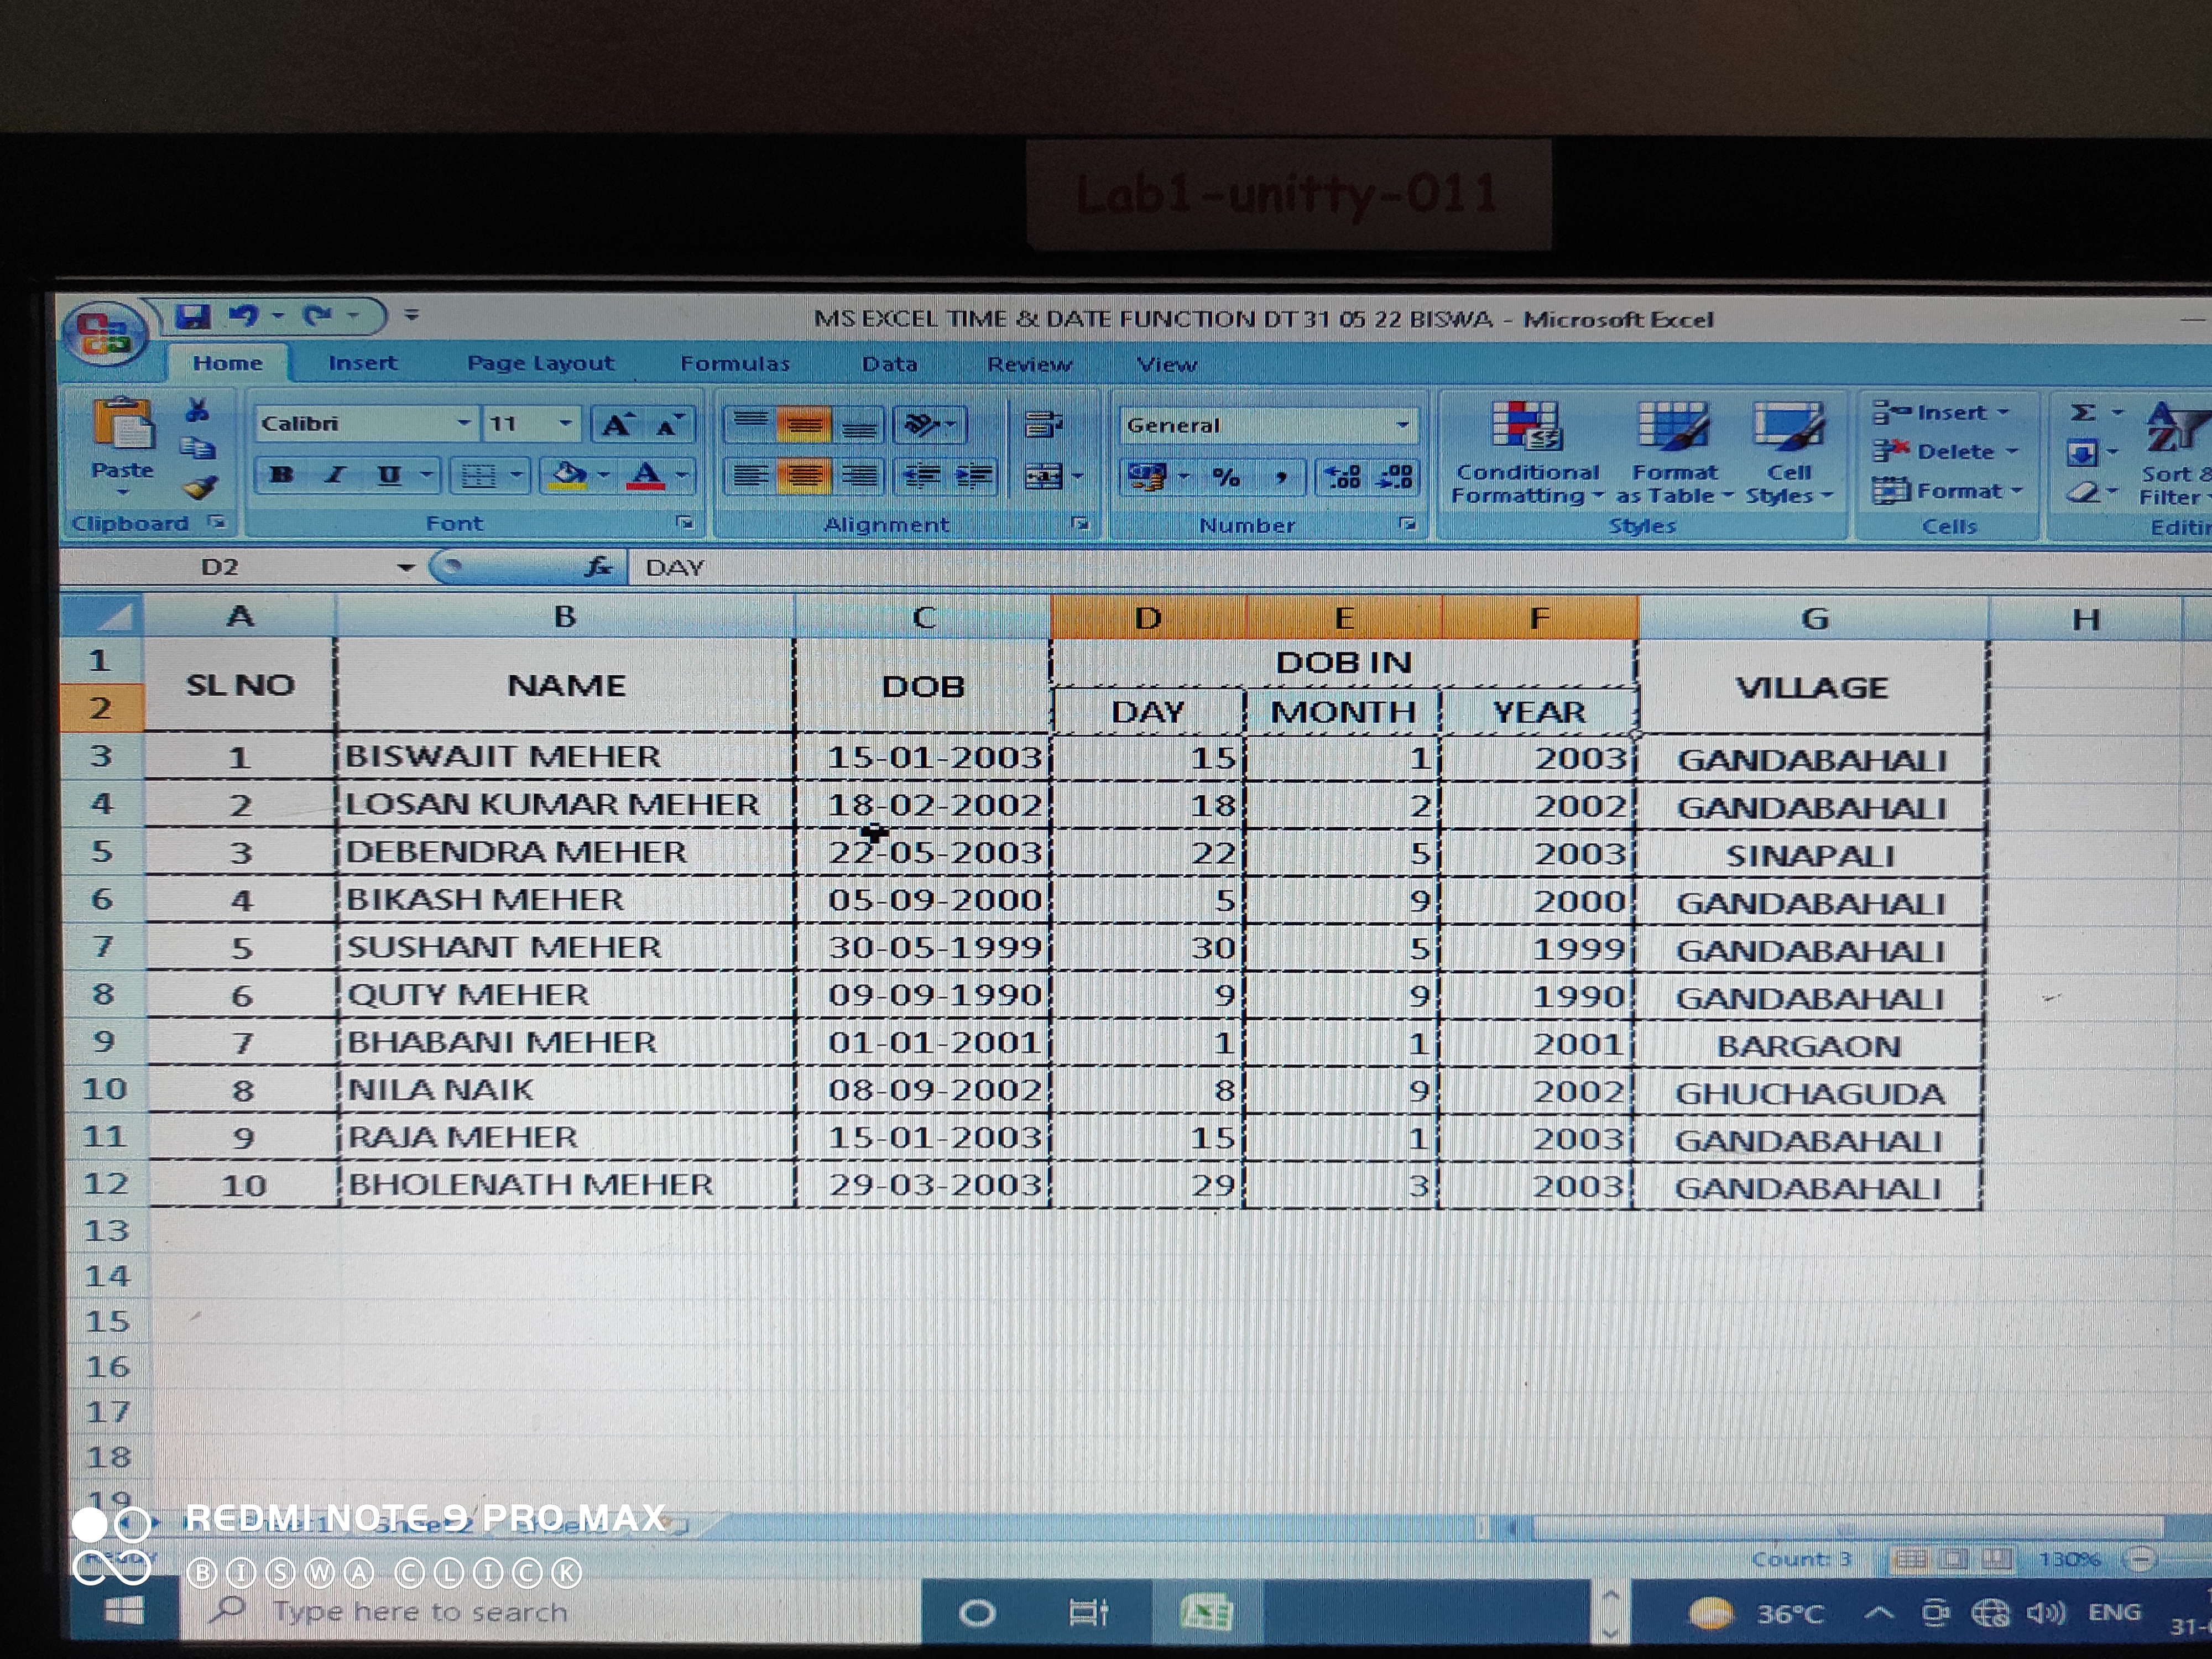Click the Insert Function fx icon
Screen dimensions: 2212x1659
tap(598, 567)
